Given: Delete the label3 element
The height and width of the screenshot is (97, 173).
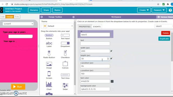Looking at the screenshot, I should click(x=165, y=33).
